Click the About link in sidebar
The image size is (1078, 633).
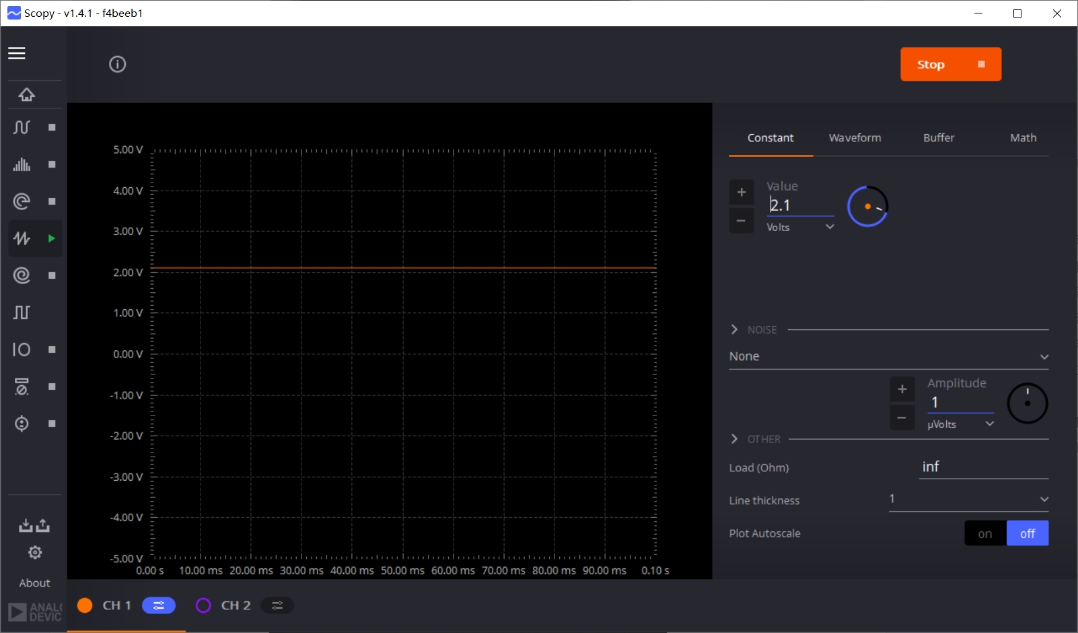click(x=34, y=583)
